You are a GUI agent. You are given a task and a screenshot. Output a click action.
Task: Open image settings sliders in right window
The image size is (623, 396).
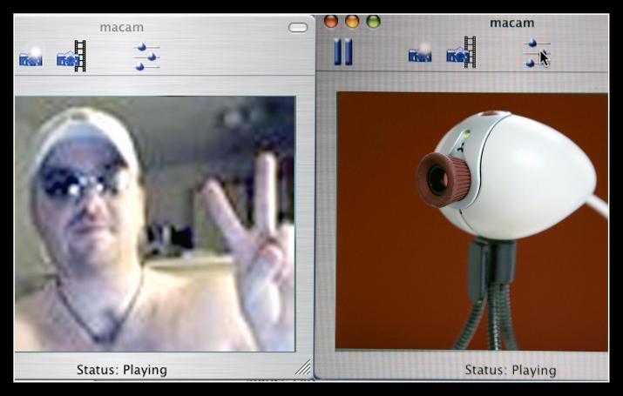(537, 53)
